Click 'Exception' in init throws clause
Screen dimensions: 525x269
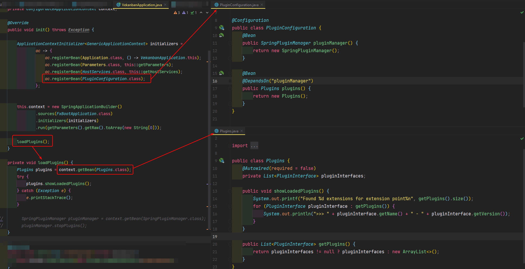click(x=79, y=30)
